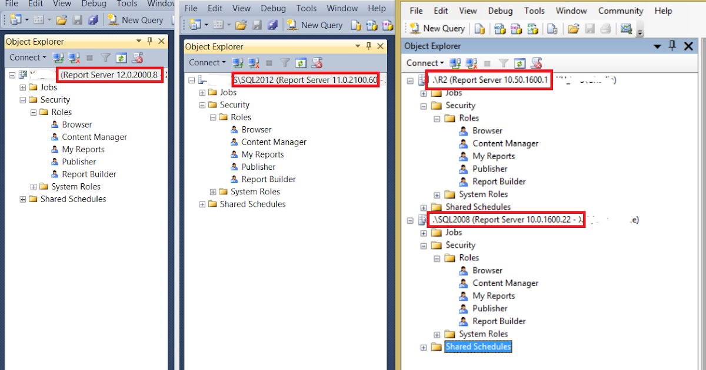Pin the middle Object Explorer panel

pos(368,46)
